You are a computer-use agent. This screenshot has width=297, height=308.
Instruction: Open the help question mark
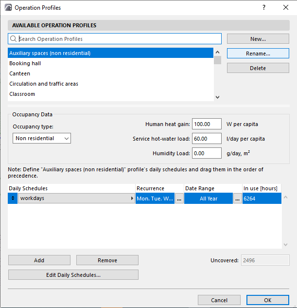tap(264, 7)
